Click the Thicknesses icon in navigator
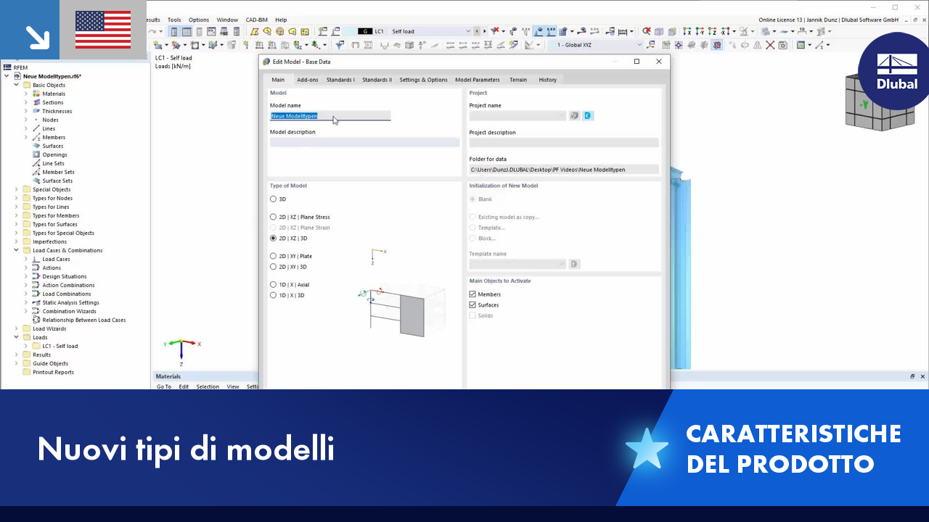This screenshot has height=522, width=929. [36, 111]
